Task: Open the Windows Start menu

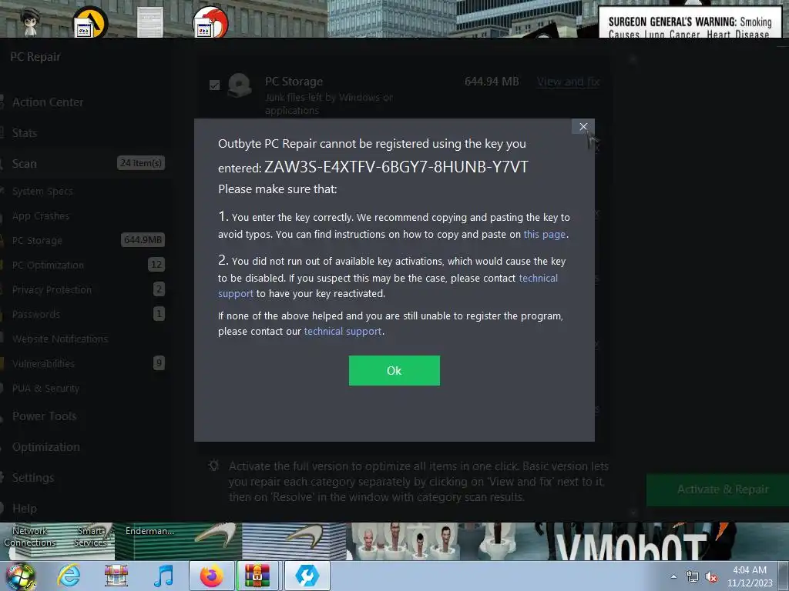Action: point(21,576)
